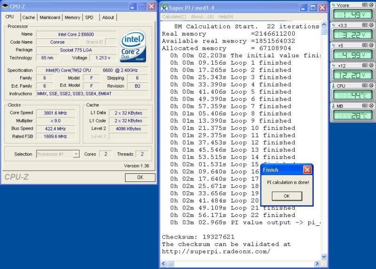Click the +12 voltage 12.20 V display
The height and width of the screenshot is (269, 376).
point(353,75)
